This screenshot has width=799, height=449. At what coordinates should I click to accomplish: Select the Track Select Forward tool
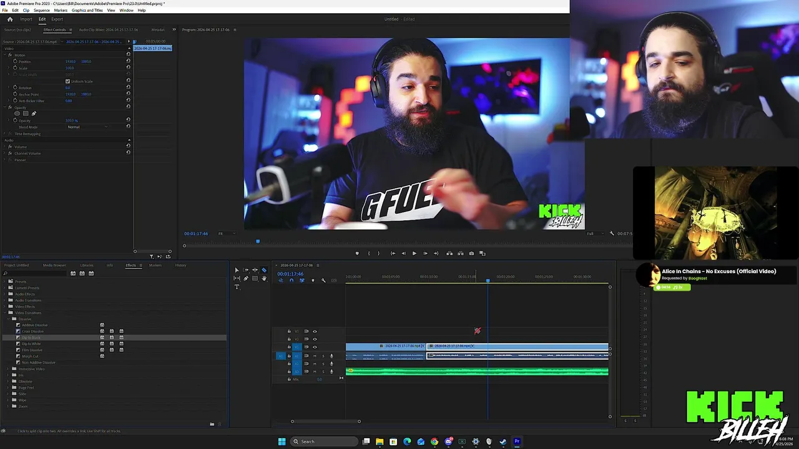coord(246,270)
